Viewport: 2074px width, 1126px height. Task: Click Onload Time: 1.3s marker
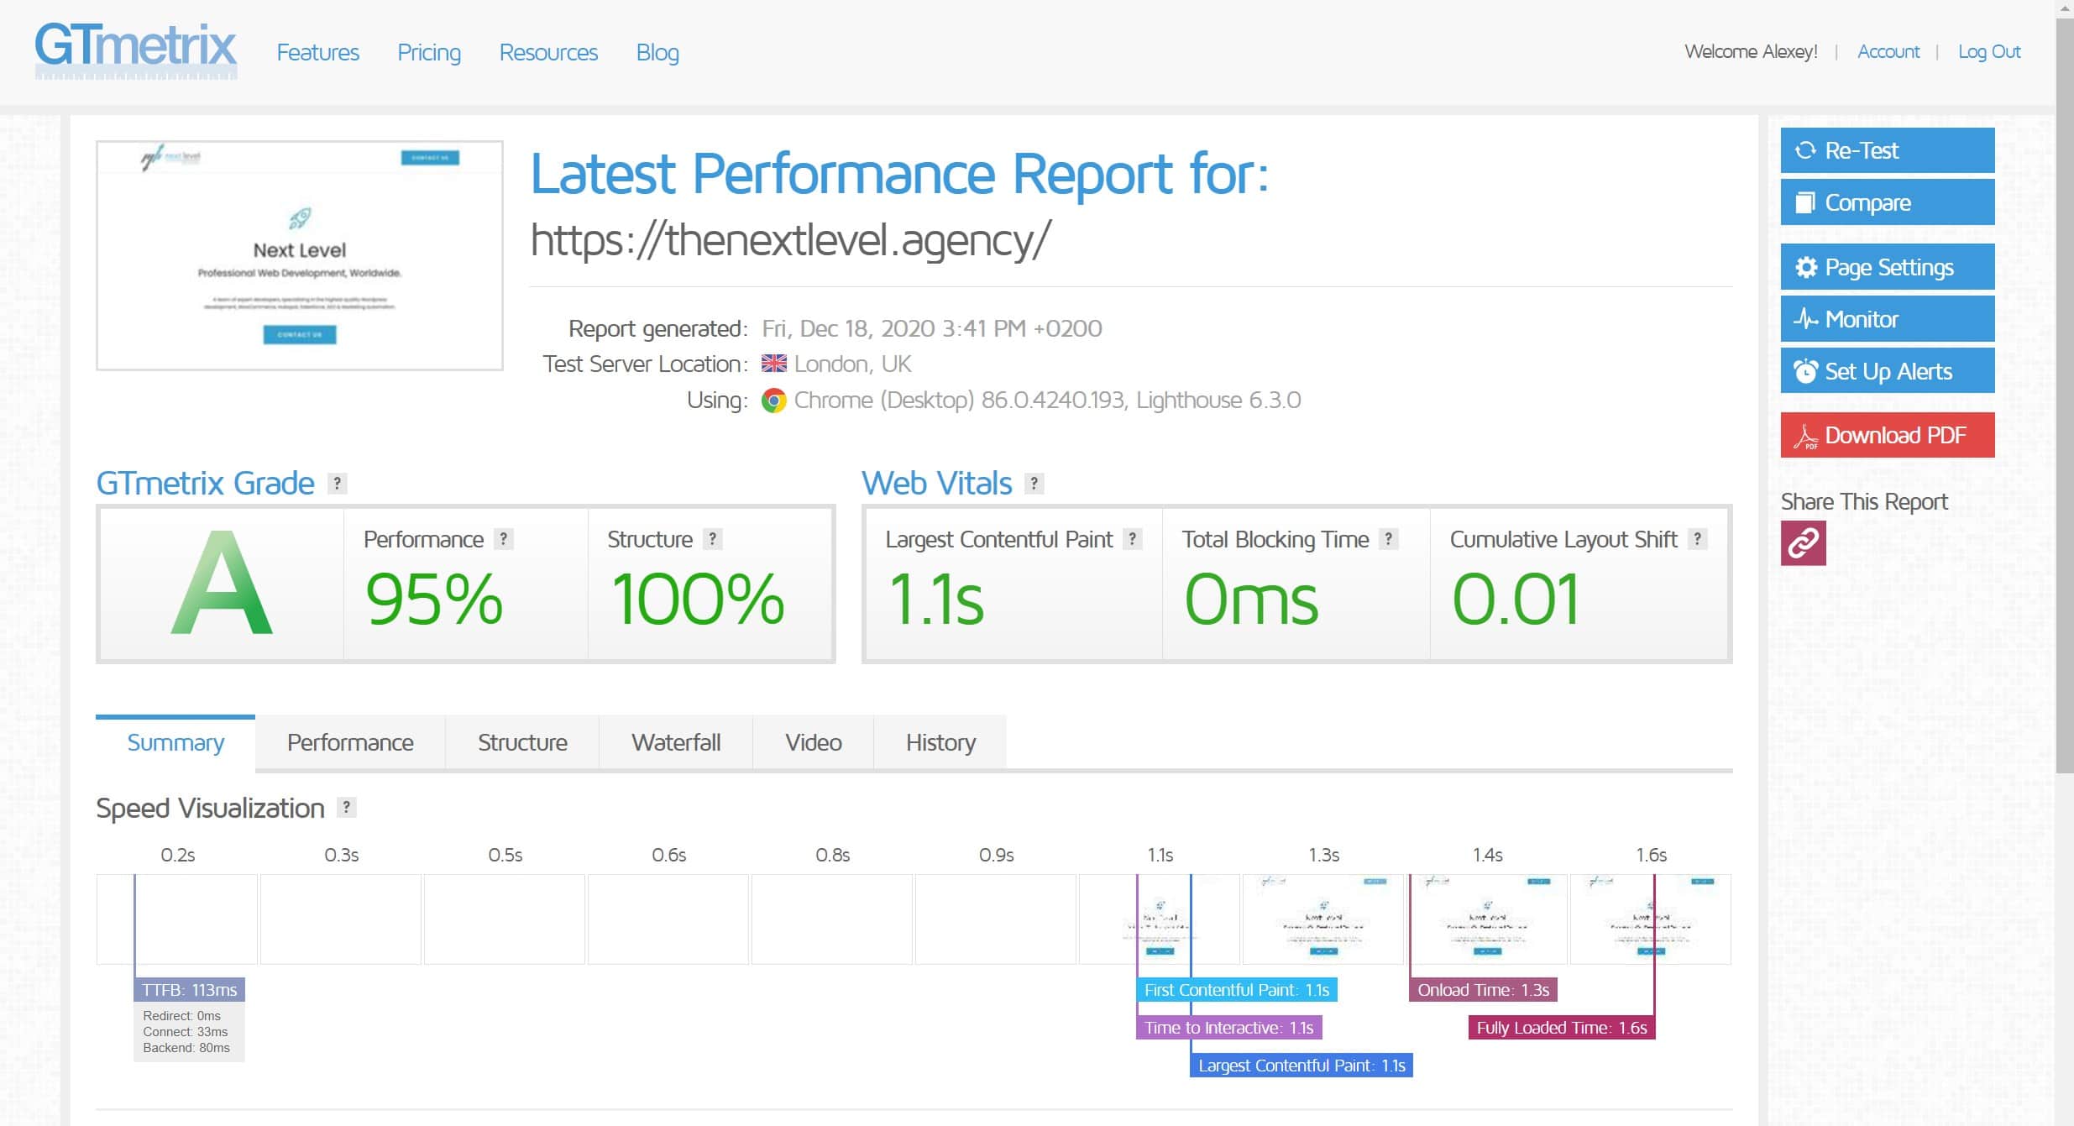tap(1483, 990)
